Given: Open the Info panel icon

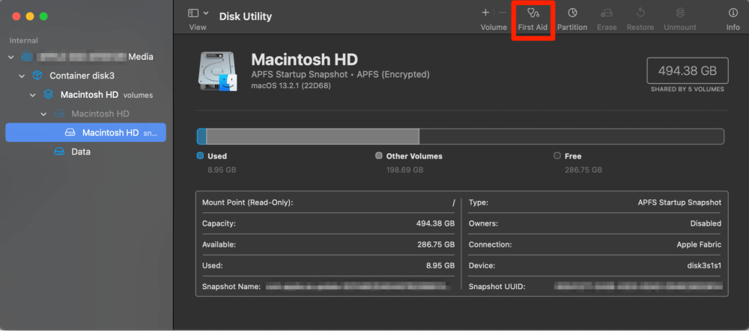Looking at the screenshot, I should [x=733, y=13].
